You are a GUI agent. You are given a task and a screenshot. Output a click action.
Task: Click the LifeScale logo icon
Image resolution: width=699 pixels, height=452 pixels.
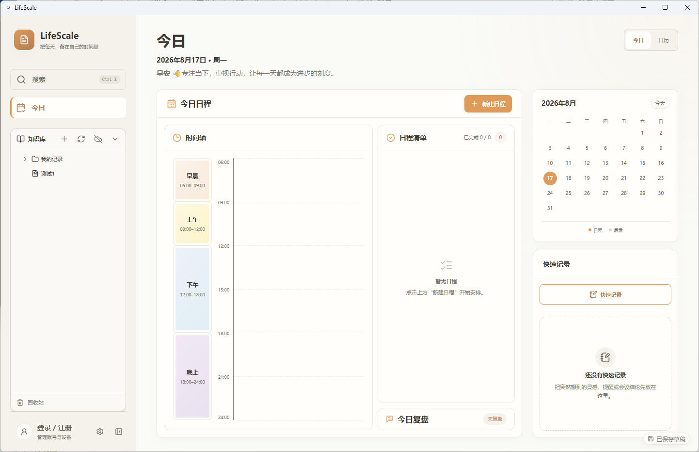pyautogui.click(x=24, y=40)
